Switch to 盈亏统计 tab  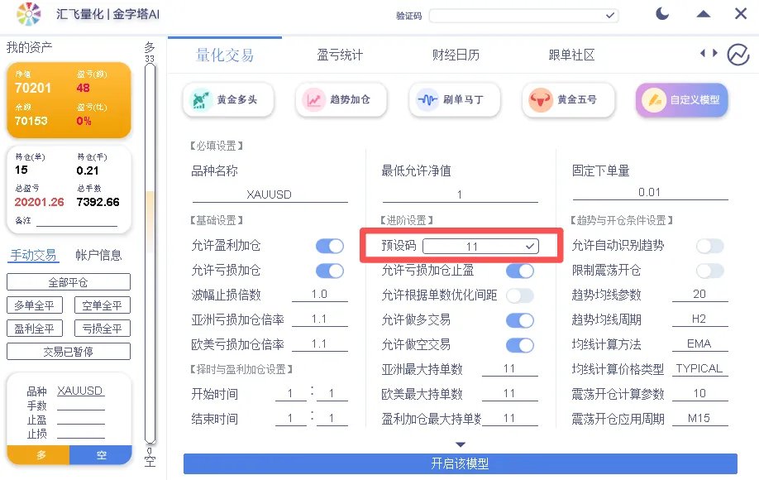point(340,55)
